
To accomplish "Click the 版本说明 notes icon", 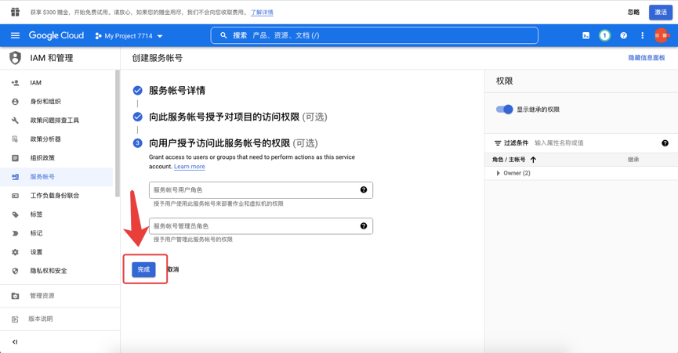I will coord(15,319).
